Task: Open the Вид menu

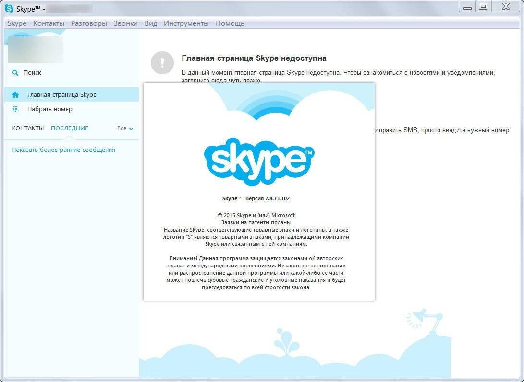Action: pyautogui.click(x=151, y=23)
